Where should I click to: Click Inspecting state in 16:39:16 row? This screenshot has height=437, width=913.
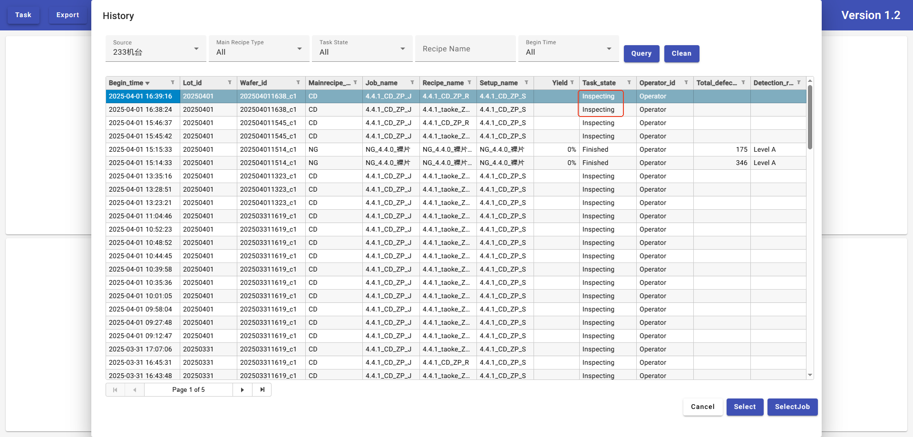598,96
